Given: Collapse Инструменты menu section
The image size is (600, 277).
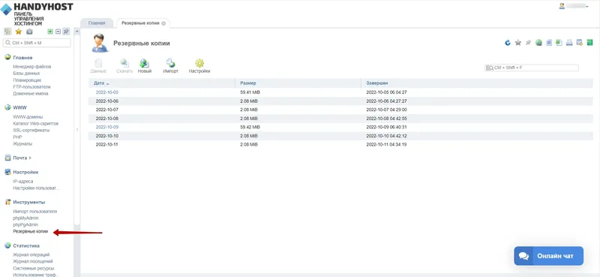Looking at the screenshot, I should coord(29,202).
